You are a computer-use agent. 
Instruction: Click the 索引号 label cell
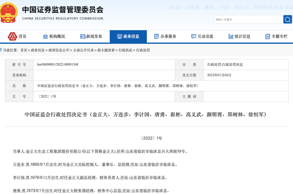[19, 64]
